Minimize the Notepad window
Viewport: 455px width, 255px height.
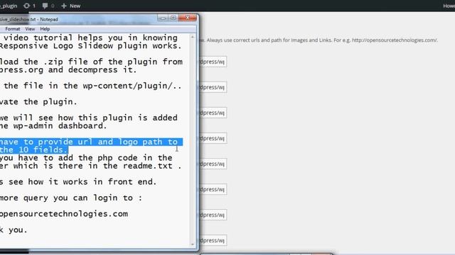(163, 18)
